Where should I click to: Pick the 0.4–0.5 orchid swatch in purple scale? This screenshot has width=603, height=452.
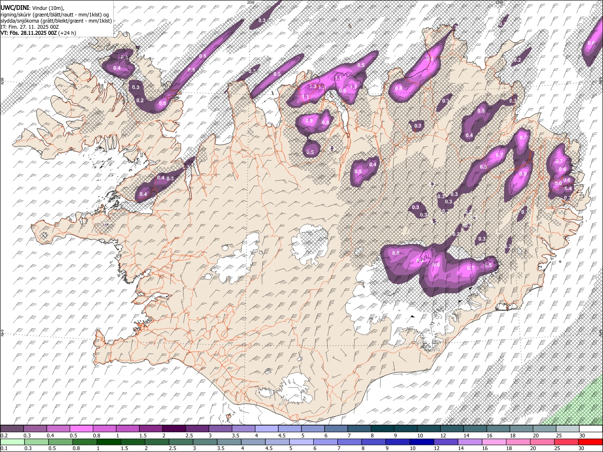tap(58, 429)
